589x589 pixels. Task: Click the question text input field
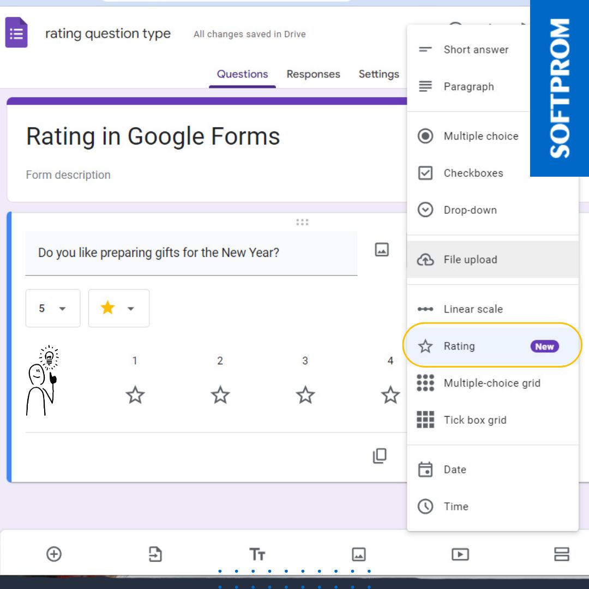tap(191, 253)
